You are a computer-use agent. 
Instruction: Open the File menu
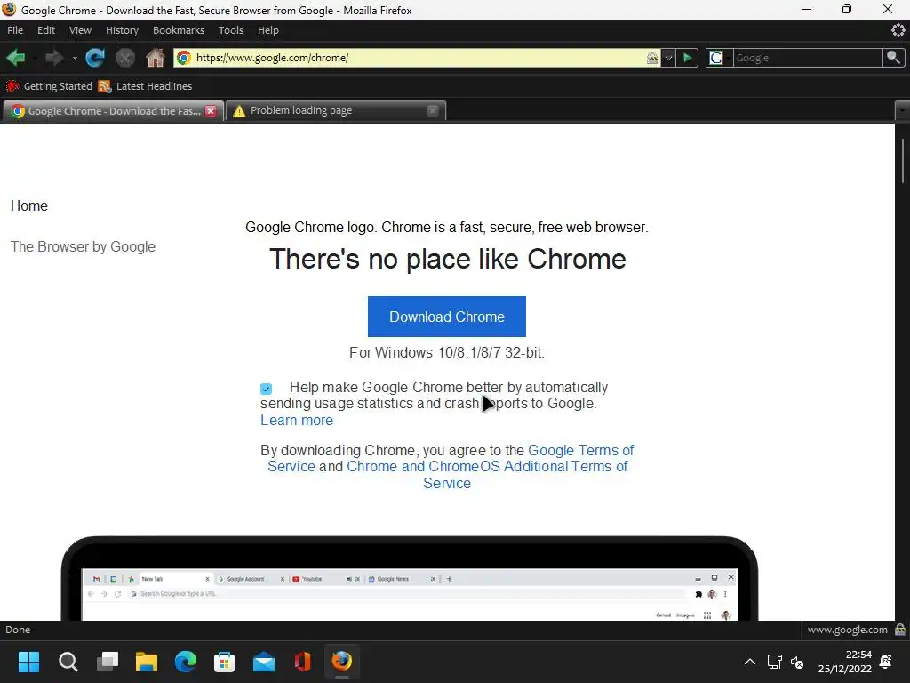click(15, 30)
